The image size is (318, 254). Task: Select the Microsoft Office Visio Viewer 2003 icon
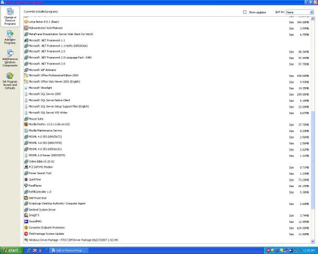(x=26, y=82)
